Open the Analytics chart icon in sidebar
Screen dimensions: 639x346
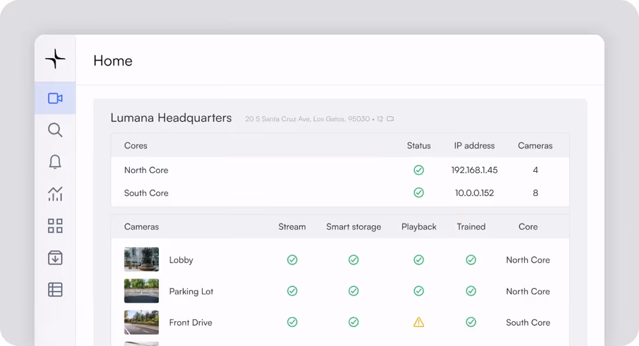pyautogui.click(x=55, y=194)
